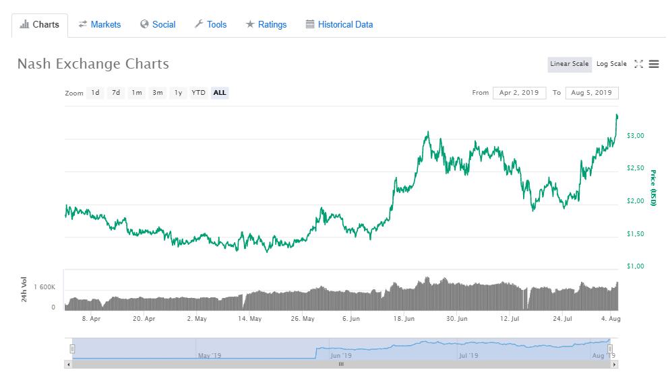The height and width of the screenshot is (374, 668).
Task: Click the 1 600K volume axis label
Action: point(44,287)
